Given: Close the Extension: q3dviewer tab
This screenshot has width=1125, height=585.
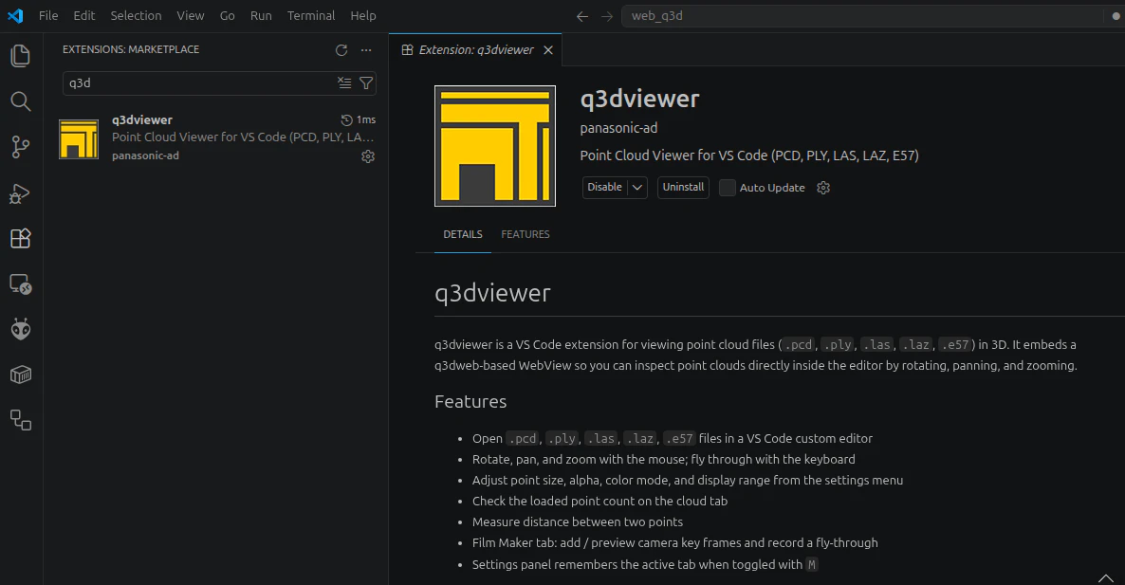Looking at the screenshot, I should (x=548, y=50).
